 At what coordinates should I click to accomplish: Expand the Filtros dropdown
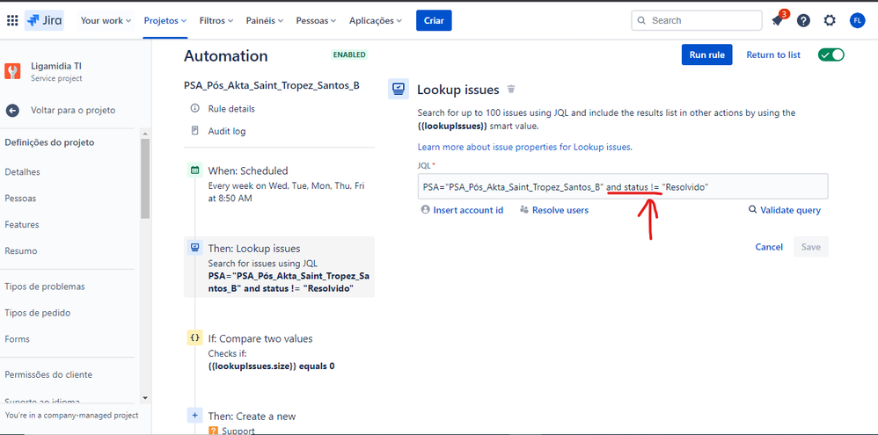pos(216,21)
